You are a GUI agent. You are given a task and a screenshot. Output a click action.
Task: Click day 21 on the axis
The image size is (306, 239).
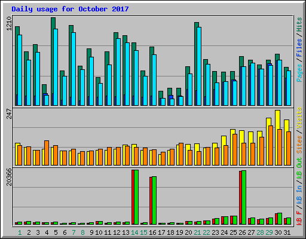(x=197, y=232)
